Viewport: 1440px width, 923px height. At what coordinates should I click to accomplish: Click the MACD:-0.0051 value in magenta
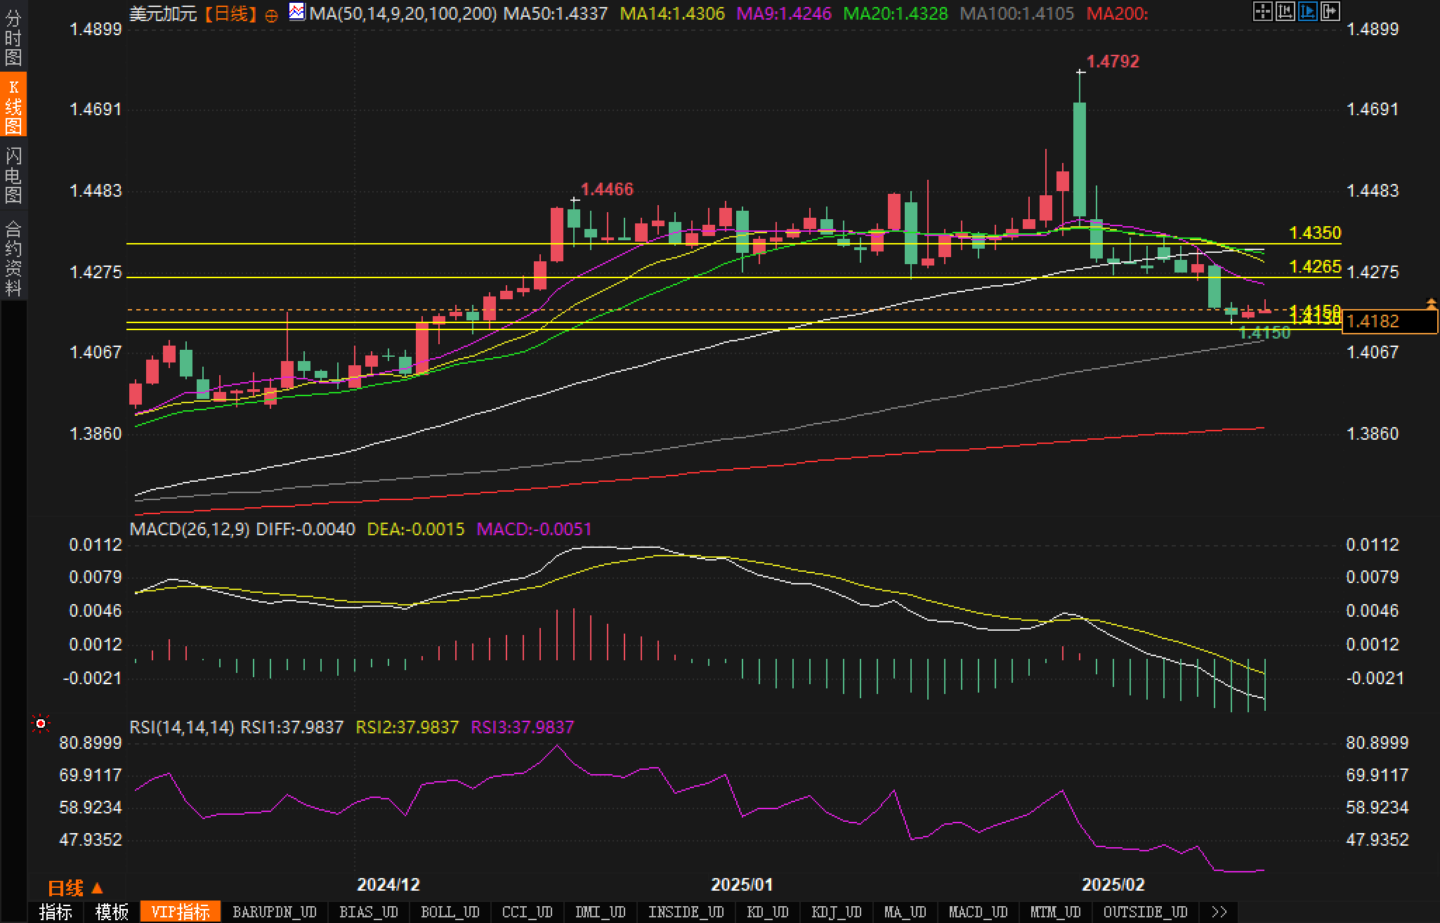point(535,529)
